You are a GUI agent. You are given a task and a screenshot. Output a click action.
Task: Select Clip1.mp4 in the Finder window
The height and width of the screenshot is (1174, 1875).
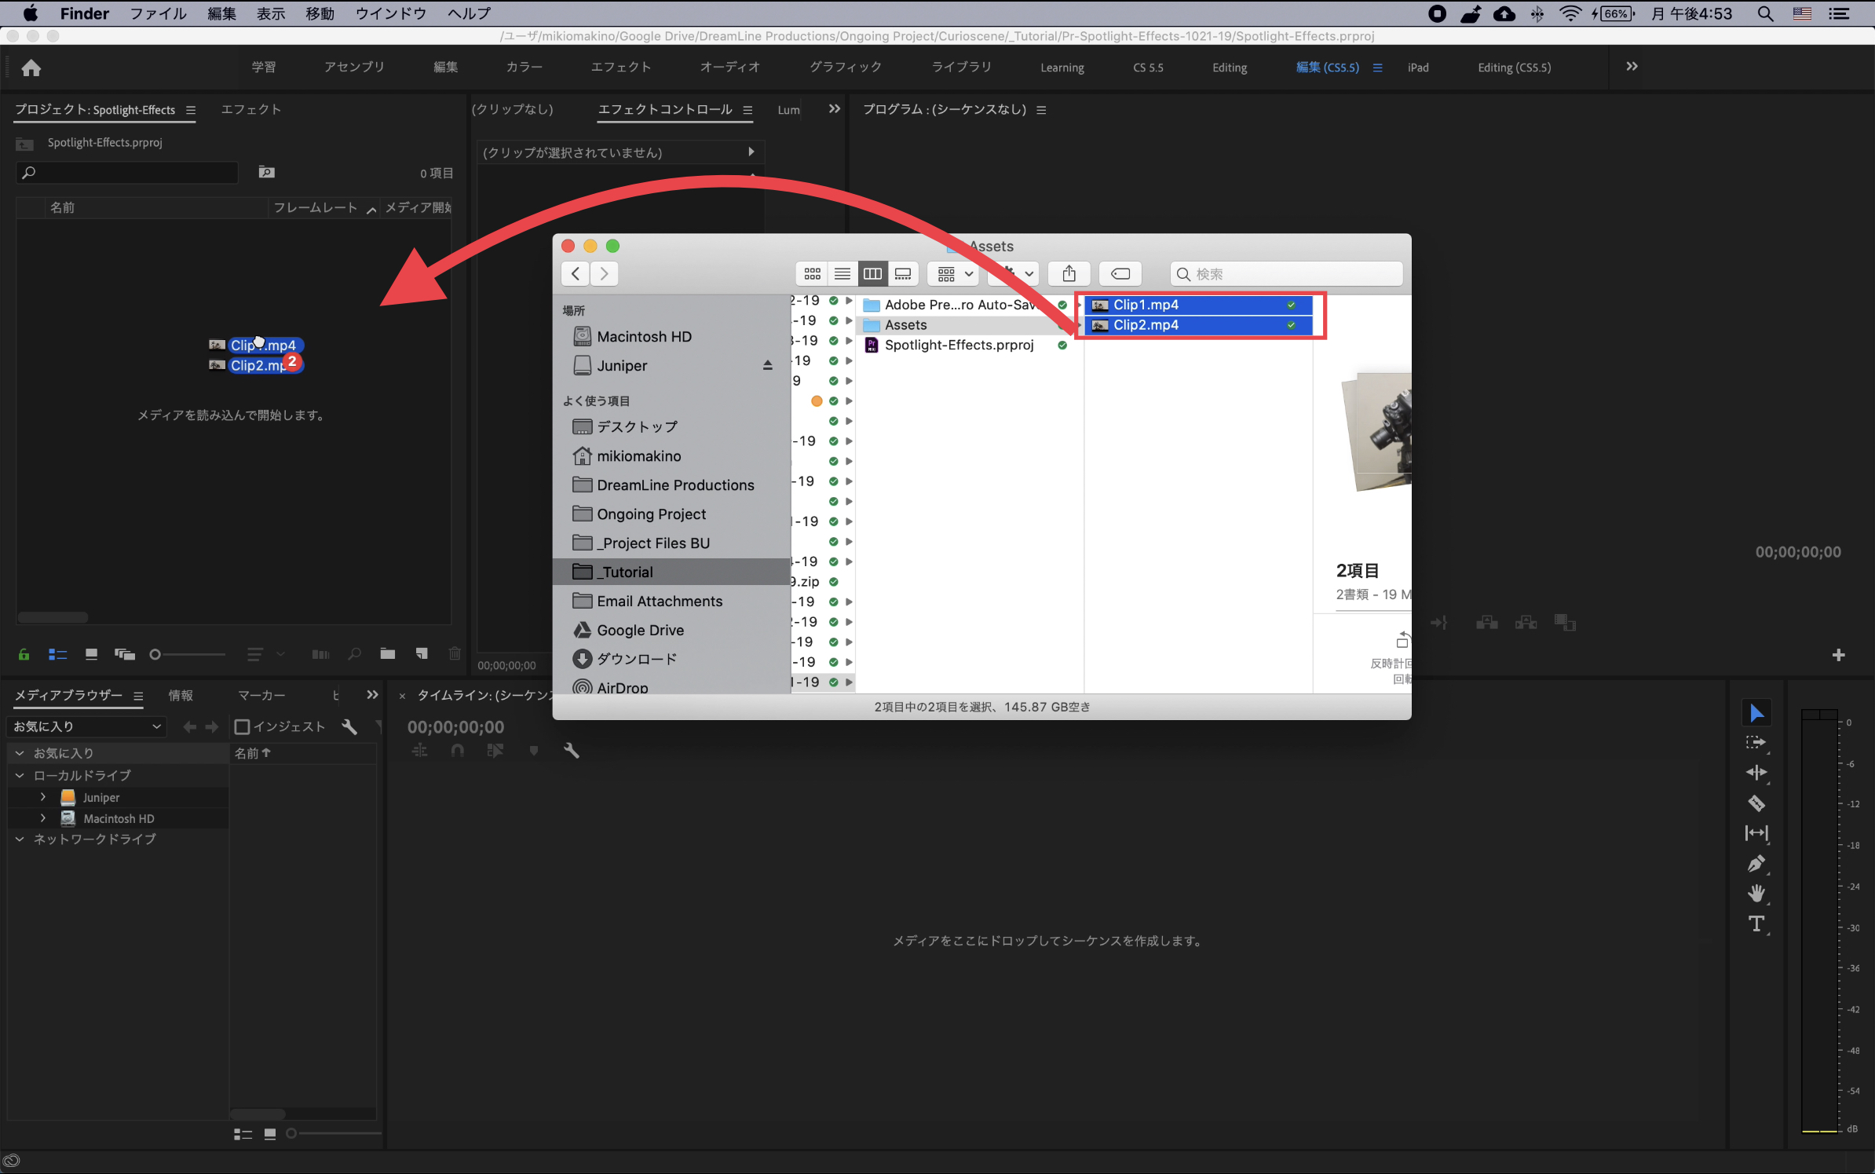(x=1145, y=305)
